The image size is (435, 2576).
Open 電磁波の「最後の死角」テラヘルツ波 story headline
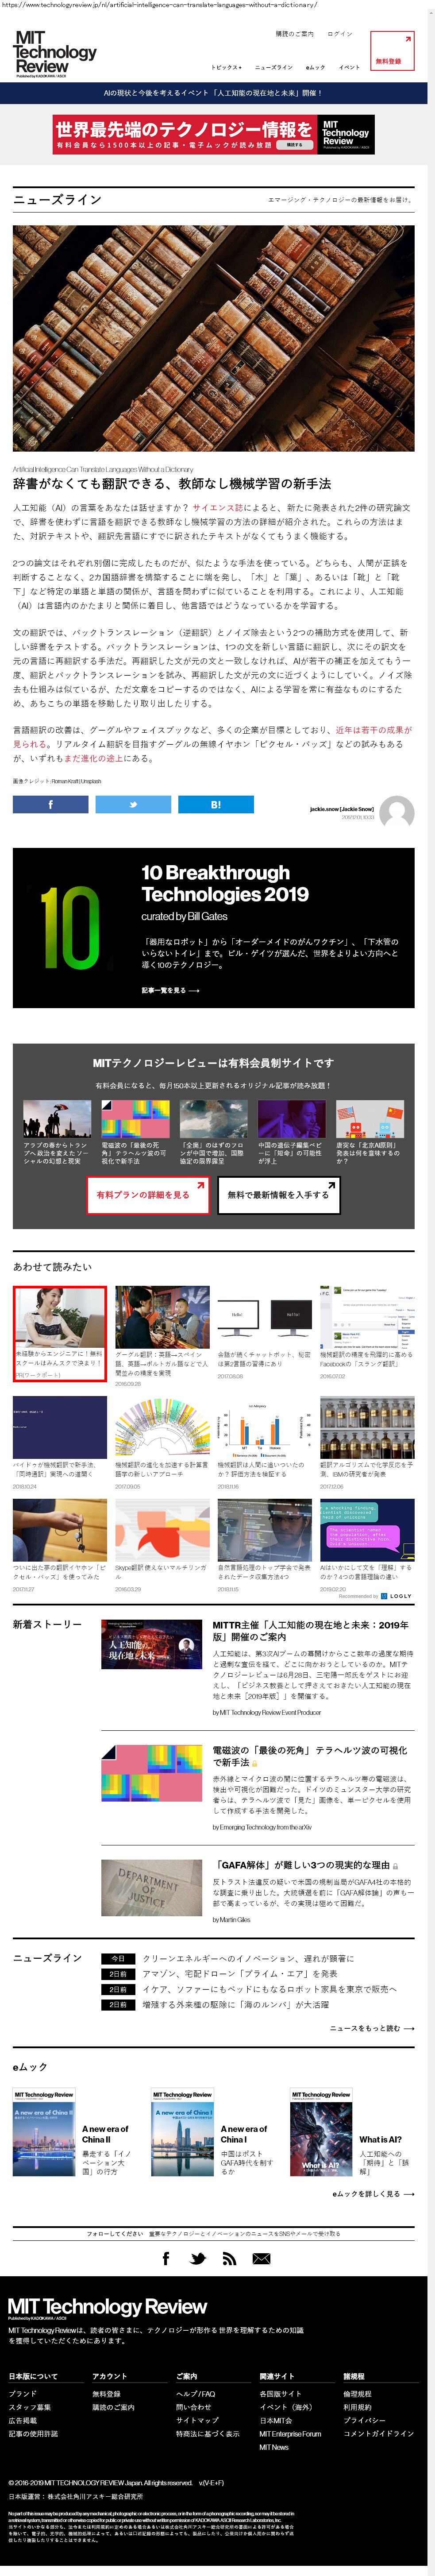point(310,1757)
